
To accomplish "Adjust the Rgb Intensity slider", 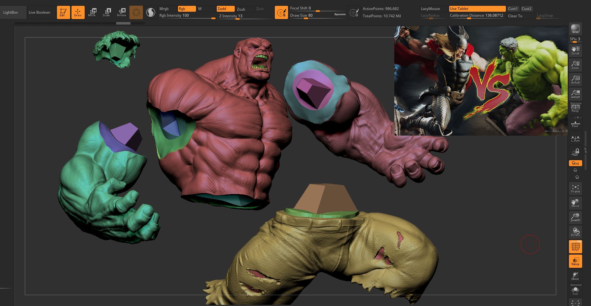I will (187, 16).
